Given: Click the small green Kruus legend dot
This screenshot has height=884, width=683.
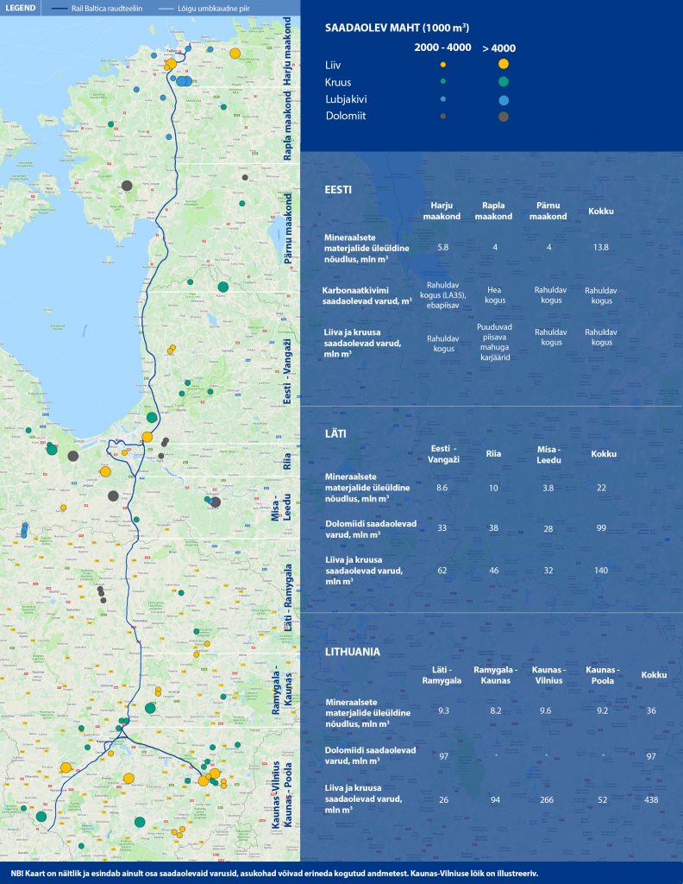Looking at the screenshot, I should 442,82.
